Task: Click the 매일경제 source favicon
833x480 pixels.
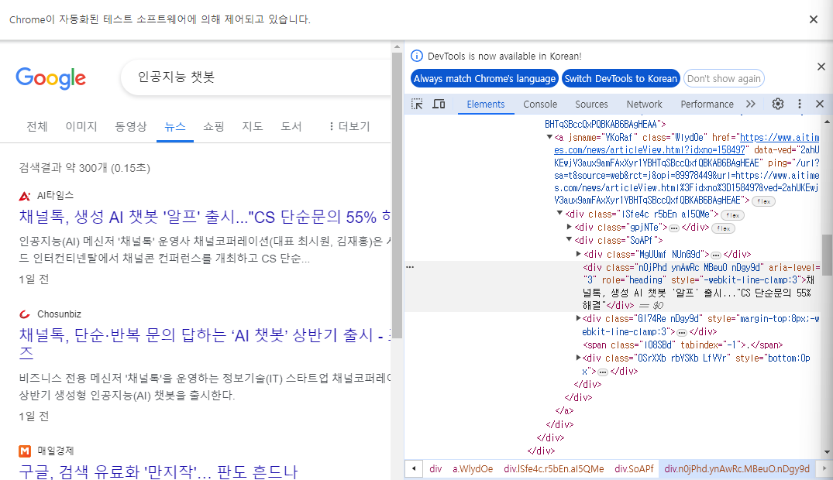Action: coord(25,451)
